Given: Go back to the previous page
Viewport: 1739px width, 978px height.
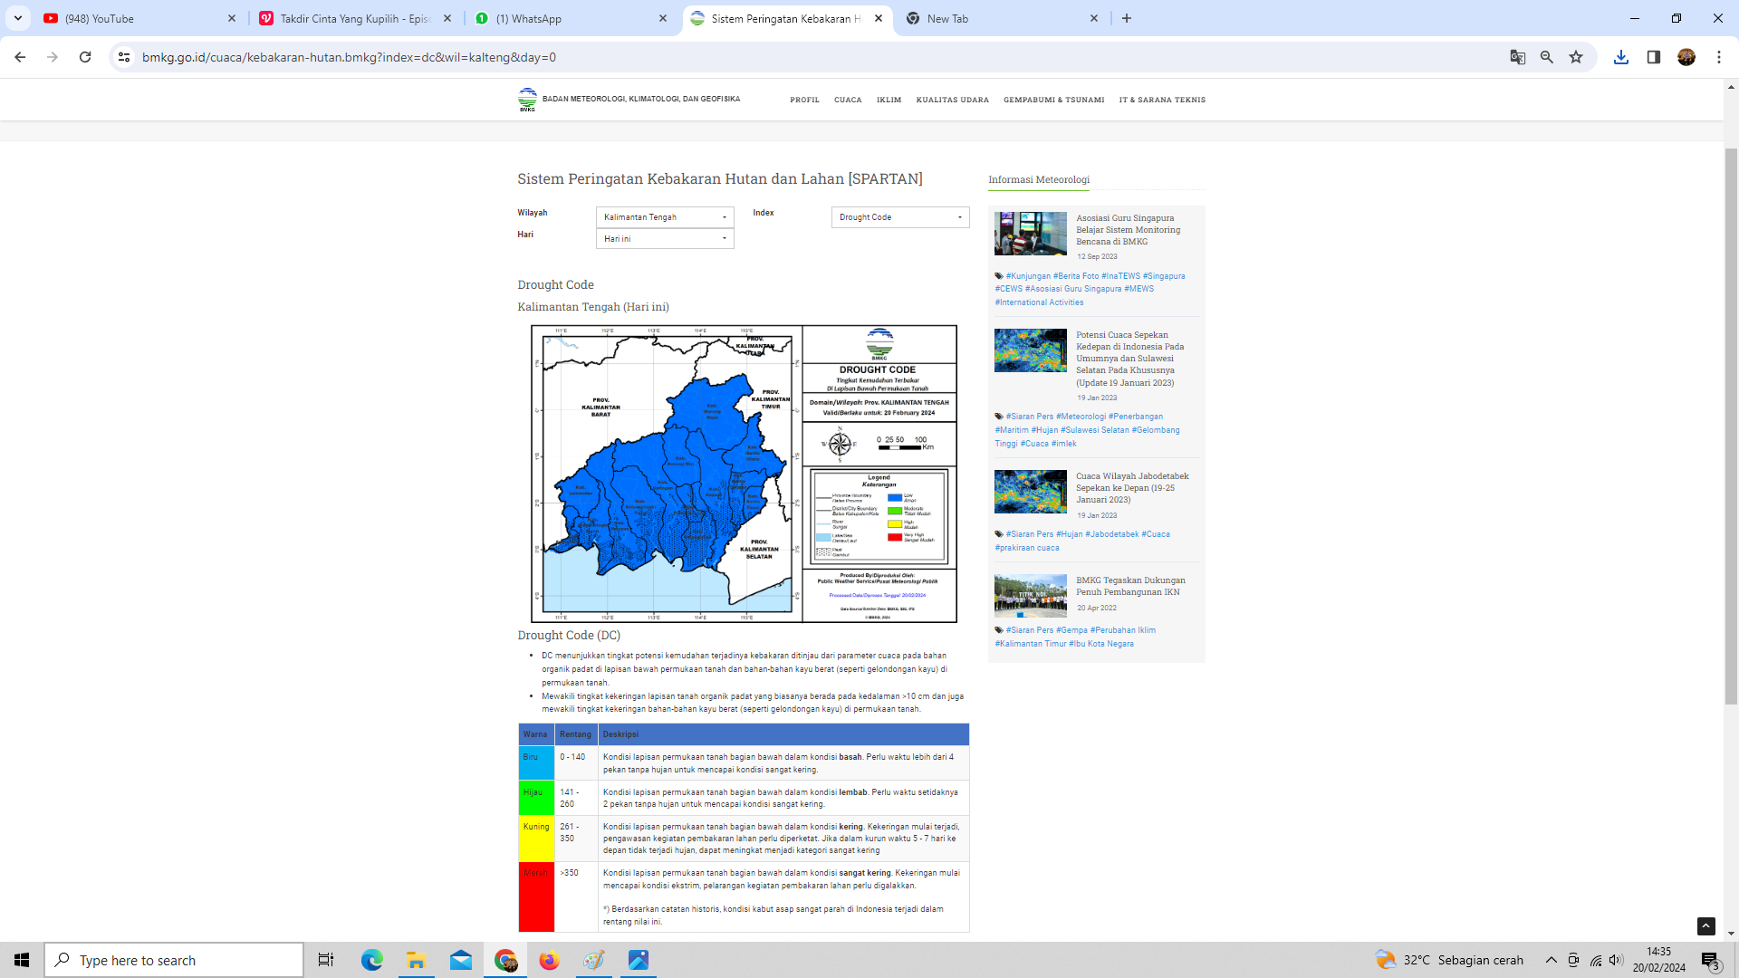Looking at the screenshot, I should pyautogui.click(x=20, y=57).
